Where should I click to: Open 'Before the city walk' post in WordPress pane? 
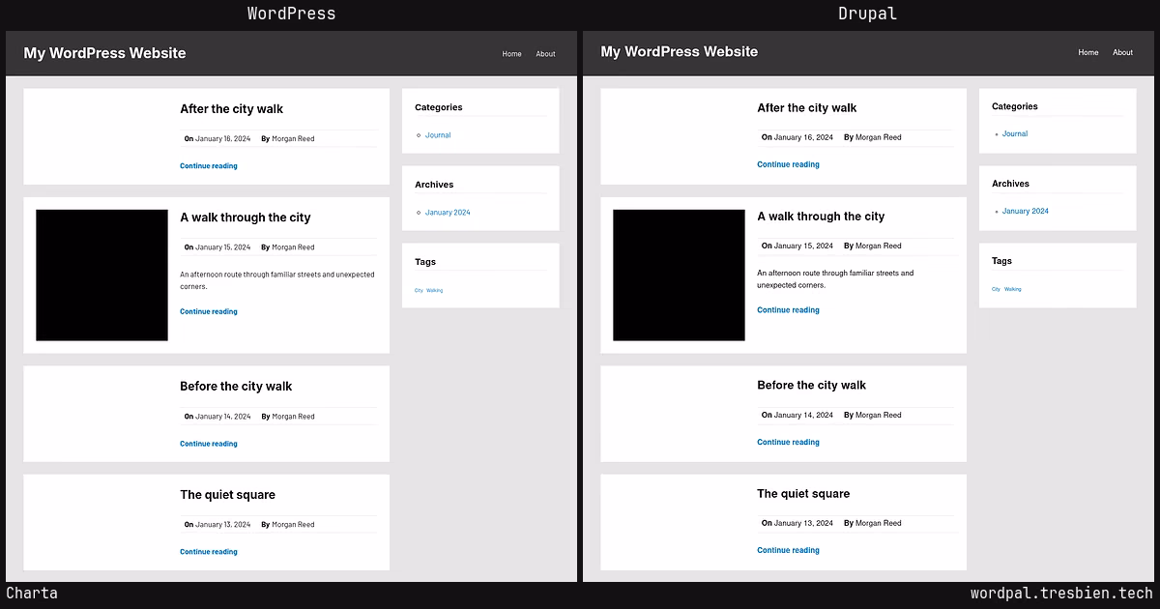coord(236,387)
